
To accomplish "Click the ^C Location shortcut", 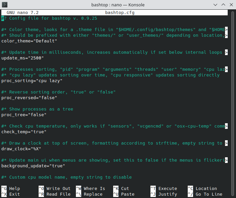I will point(202,189).
